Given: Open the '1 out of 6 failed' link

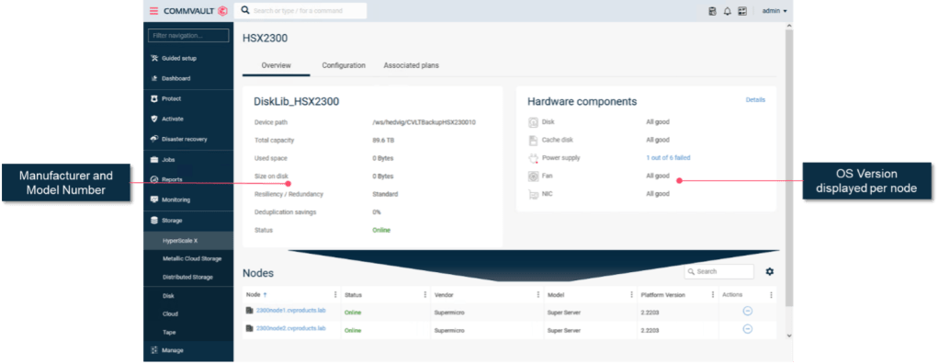Looking at the screenshot, I should point(668,158).
